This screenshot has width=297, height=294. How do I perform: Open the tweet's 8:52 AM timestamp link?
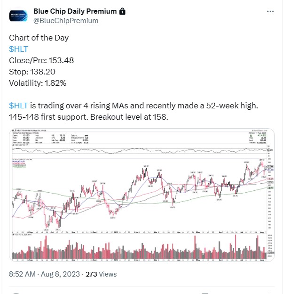[x=22, y=274]
